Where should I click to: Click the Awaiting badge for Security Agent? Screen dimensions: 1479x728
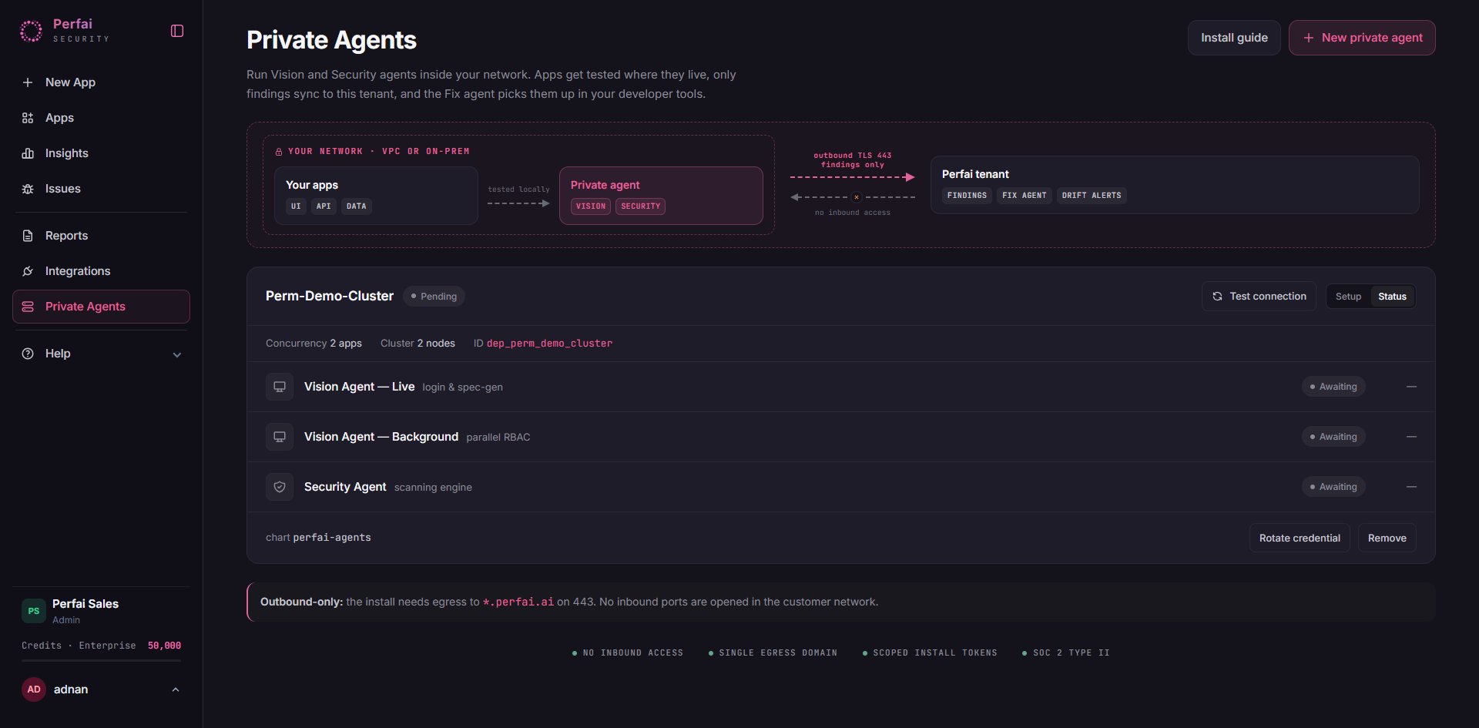point(1333,487)
